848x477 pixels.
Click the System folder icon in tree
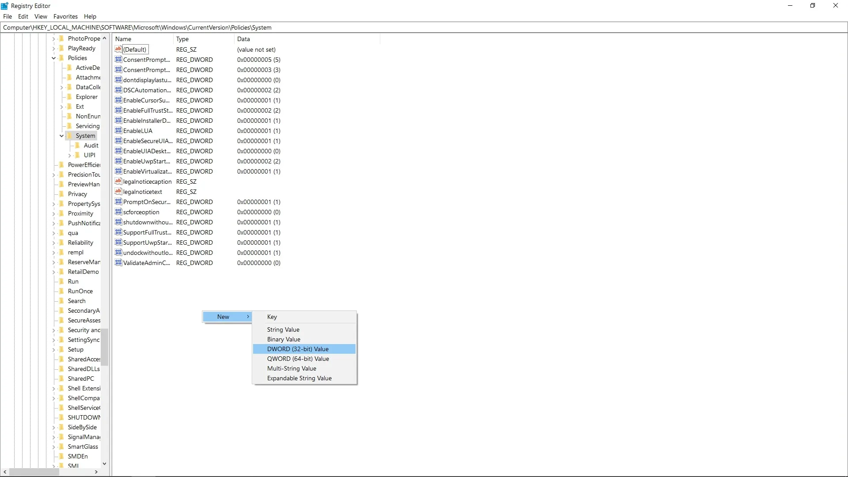coord(70,136)
